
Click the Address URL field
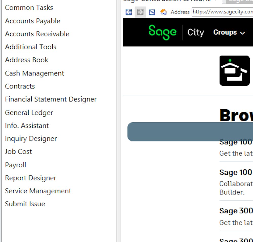tap(222, 12)
